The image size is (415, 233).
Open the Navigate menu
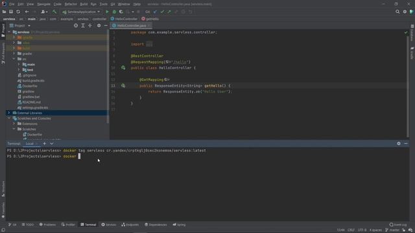tap(43, 4)
